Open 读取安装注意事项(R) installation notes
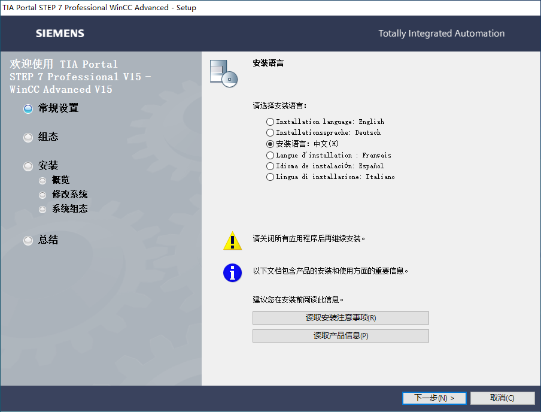Viewport: 541px width, 412px height. (341, 318)
